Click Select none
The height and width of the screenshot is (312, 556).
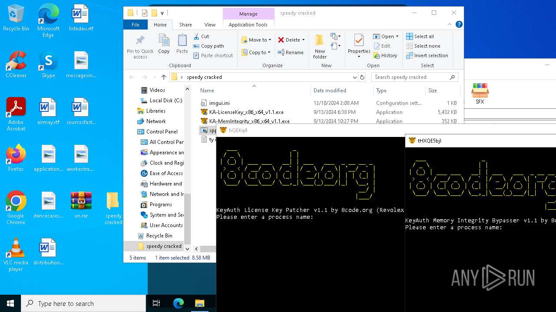423,46
